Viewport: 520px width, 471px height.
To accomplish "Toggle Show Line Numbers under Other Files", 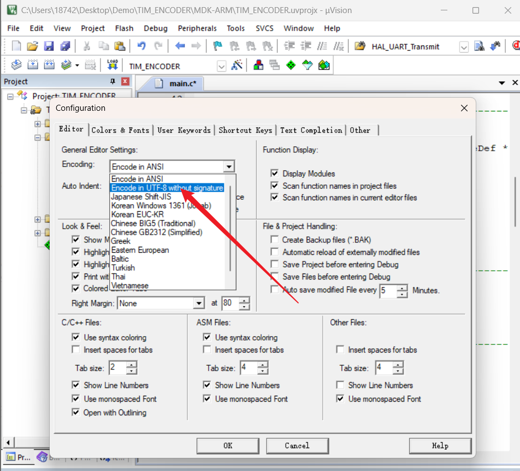I will [340, 385].
